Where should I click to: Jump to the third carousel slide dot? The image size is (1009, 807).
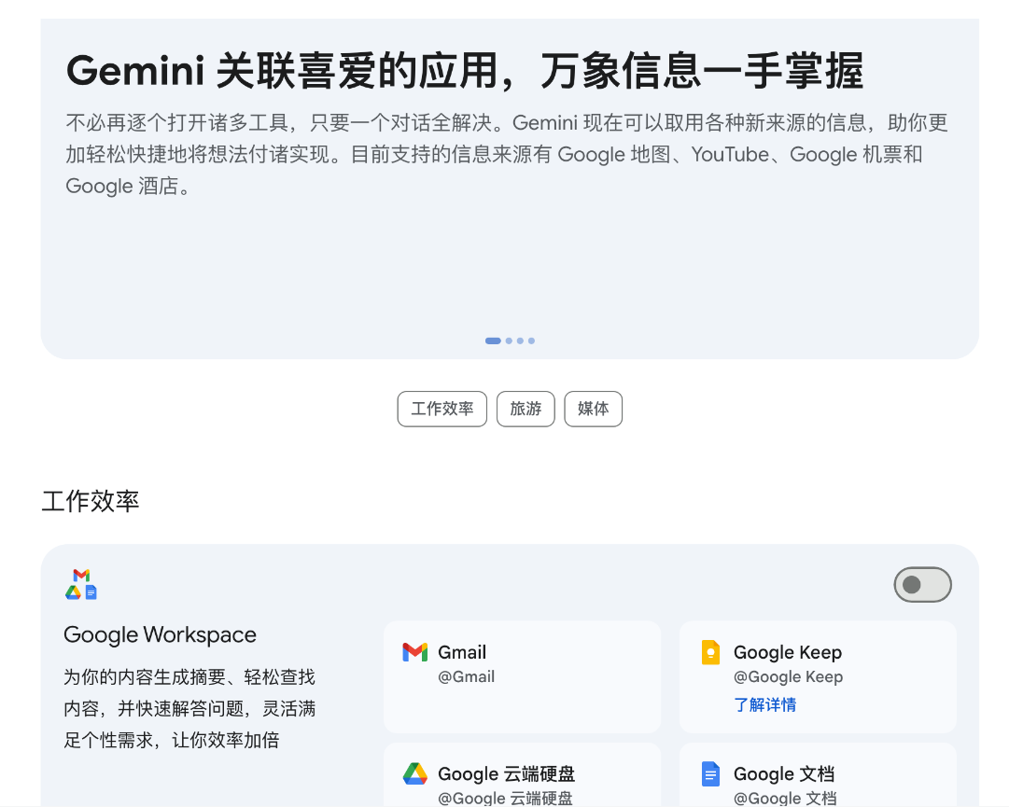point(520,341)
